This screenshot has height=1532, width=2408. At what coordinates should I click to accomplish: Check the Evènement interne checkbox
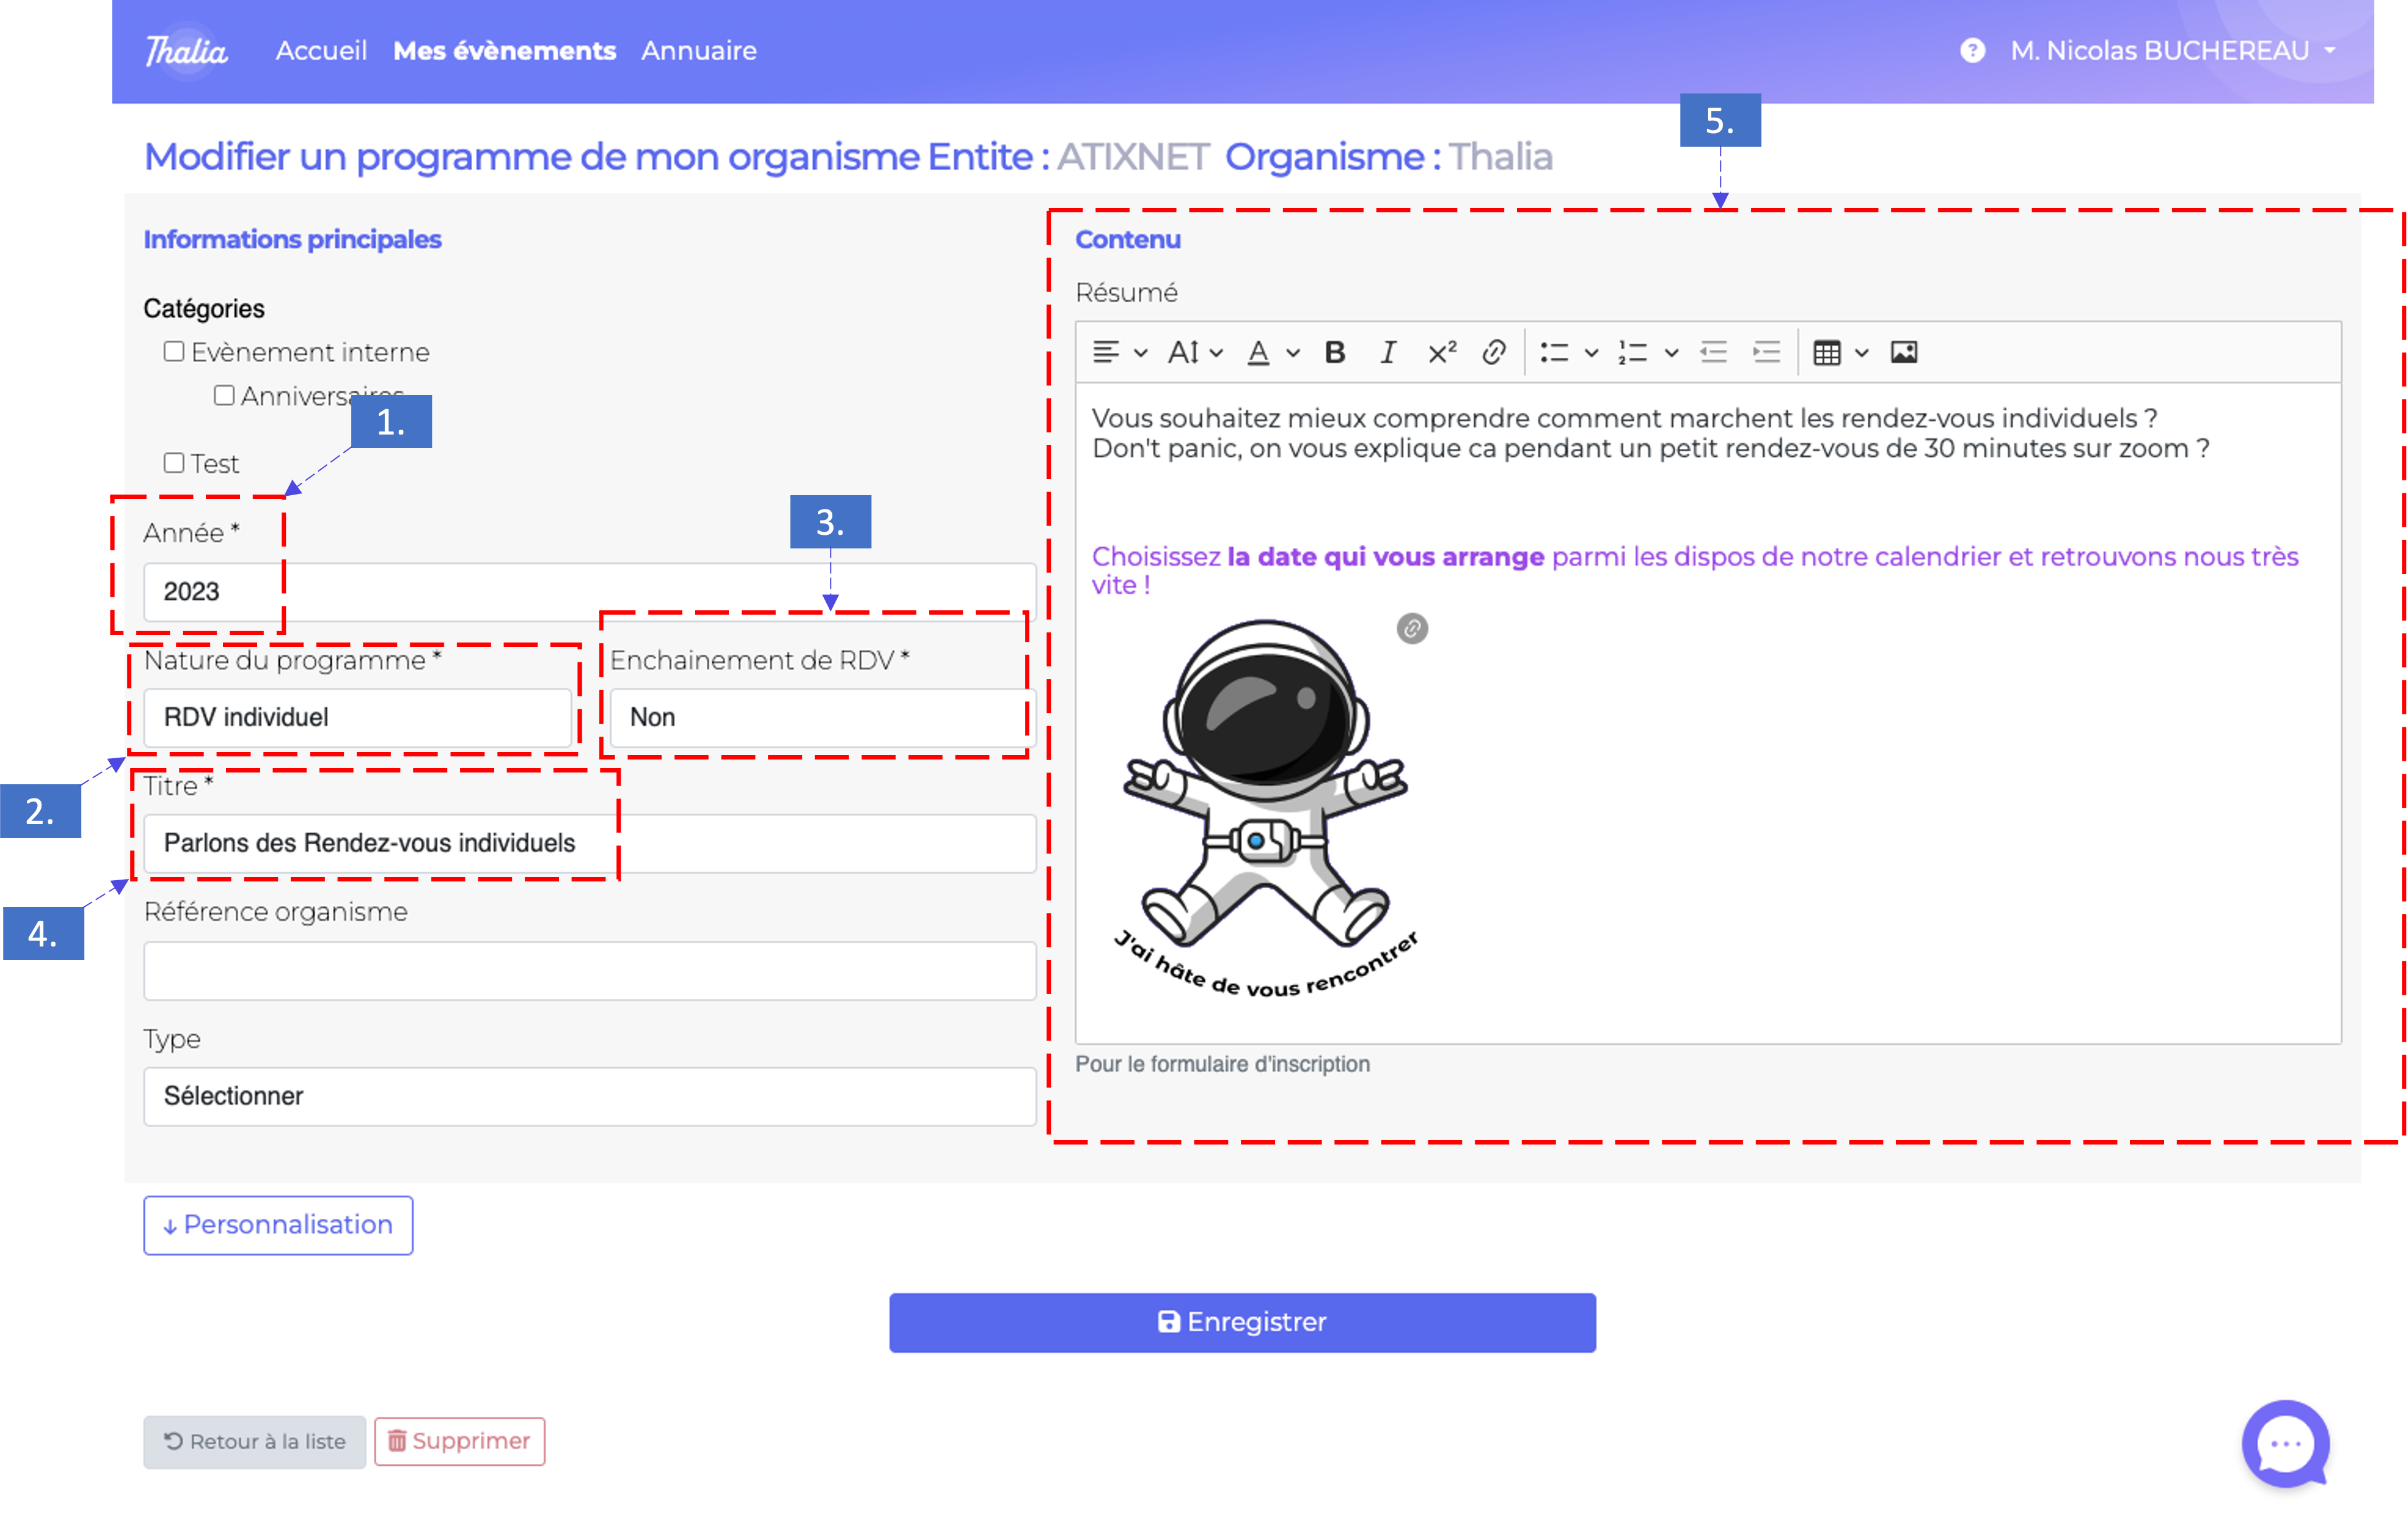[x=174, y=352]
